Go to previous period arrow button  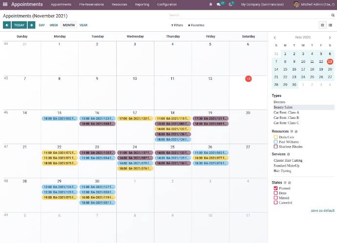[x=7, y=25]
